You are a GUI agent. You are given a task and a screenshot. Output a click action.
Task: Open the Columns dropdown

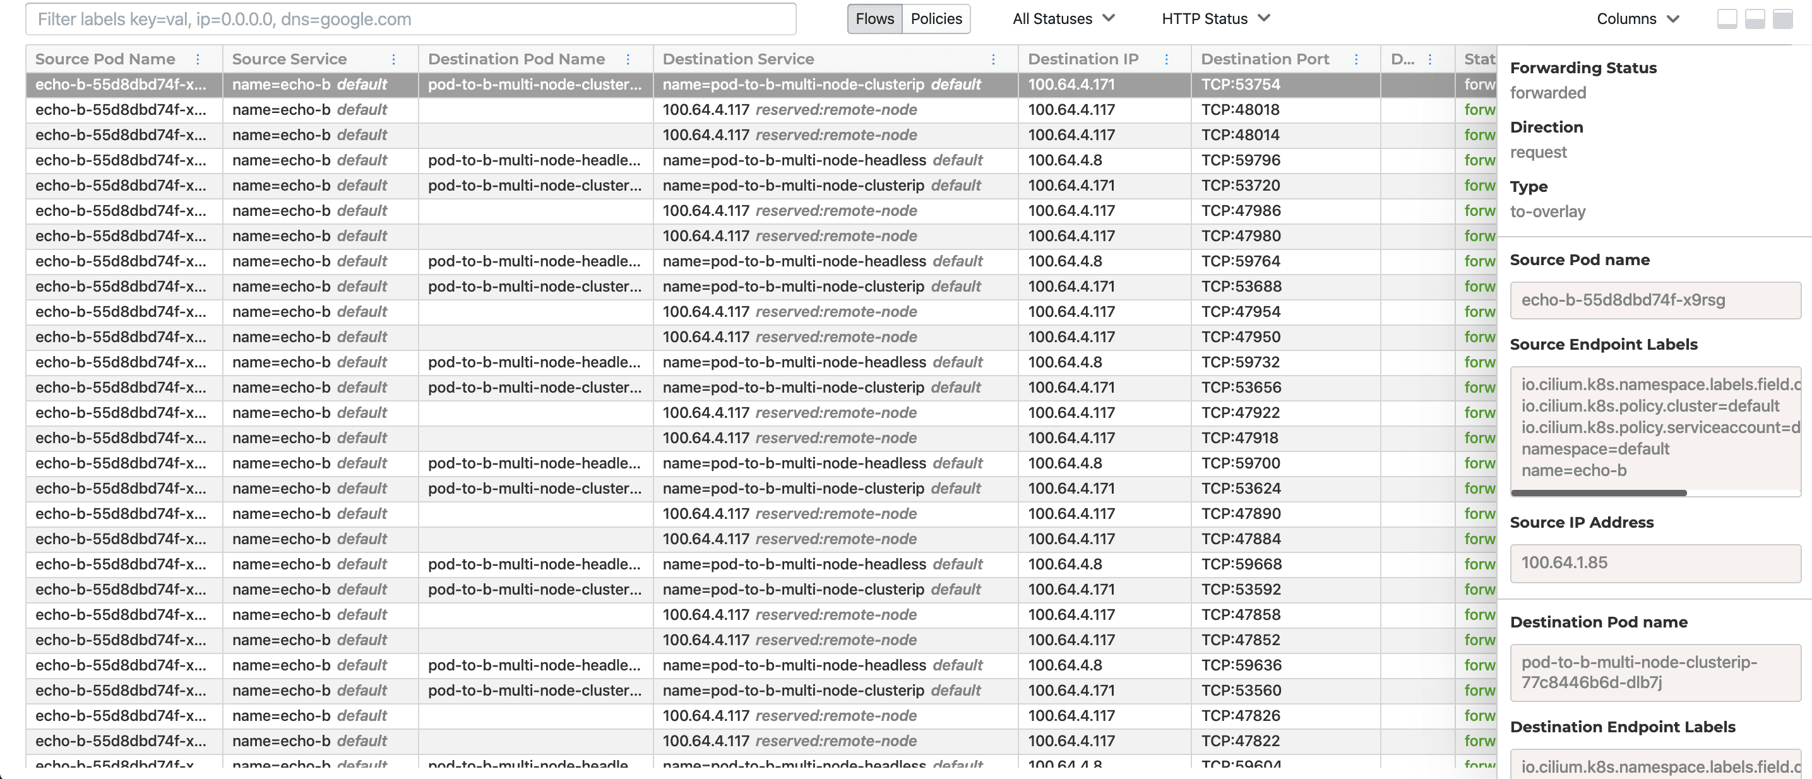[x=1638, y=19]
